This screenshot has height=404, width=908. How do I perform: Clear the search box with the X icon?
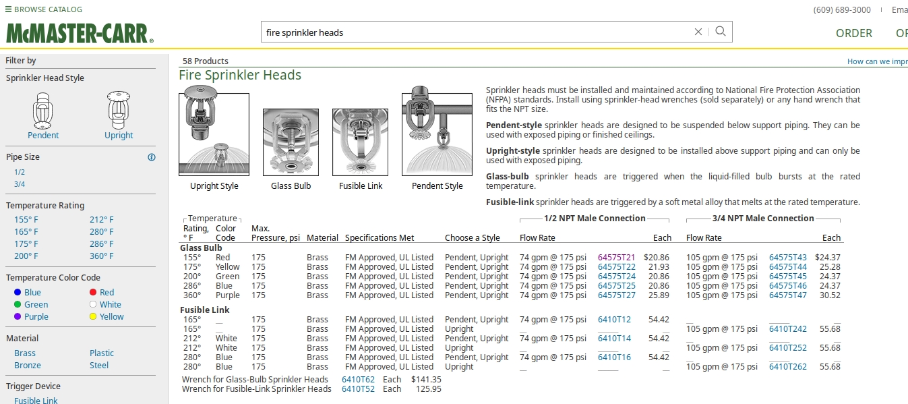click(x=698, y=32)
